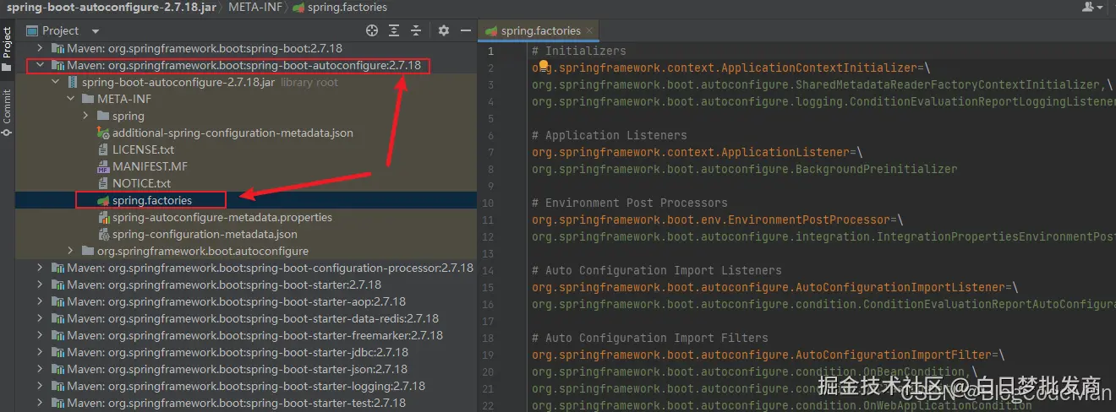This screenshot has width=1116, height=412.
Task: Expand the org.springframework.boot.autoconfigure package
Action: pos(70,252)
